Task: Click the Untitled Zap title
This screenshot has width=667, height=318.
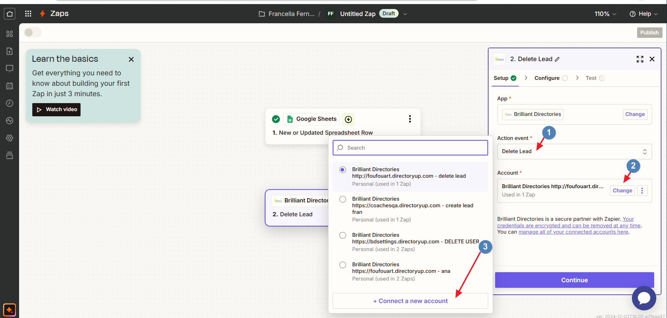Action: pos(358,14)
